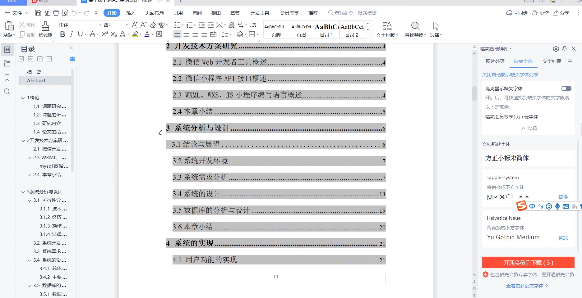The height and width of the screenshot is (298, 582).
Task: Click the 开通会员后下载 (3) button
Action: [x=528, y=263]
